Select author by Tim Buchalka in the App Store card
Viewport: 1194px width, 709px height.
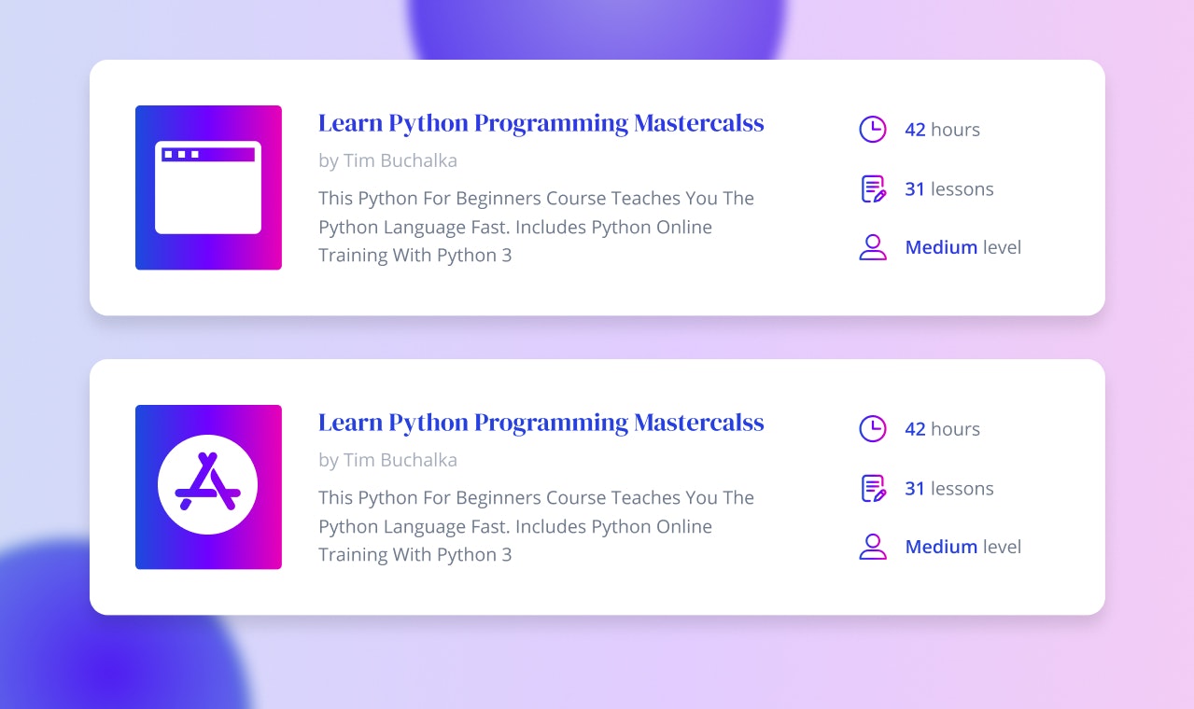pos(387,460)
